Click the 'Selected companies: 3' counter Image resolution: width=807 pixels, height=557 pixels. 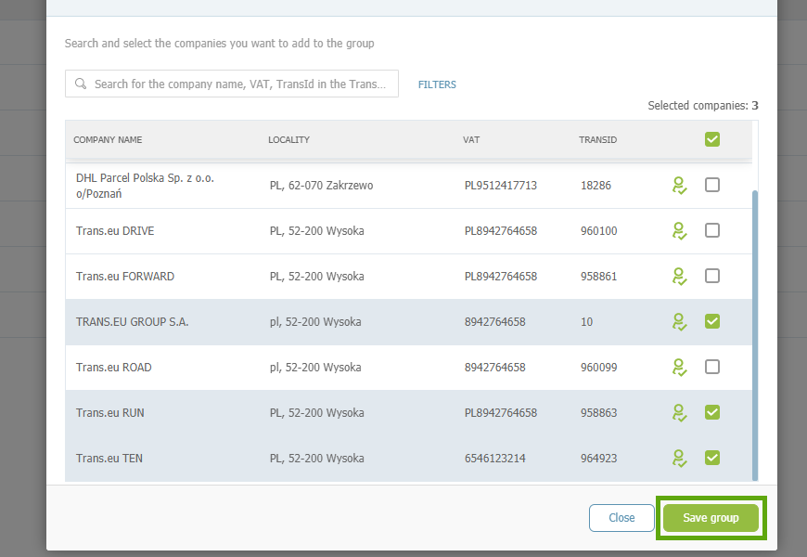click(x=703, y=106)
